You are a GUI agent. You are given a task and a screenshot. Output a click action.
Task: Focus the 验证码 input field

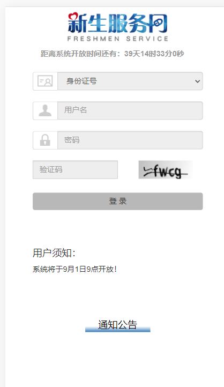(x=75, y=169)
